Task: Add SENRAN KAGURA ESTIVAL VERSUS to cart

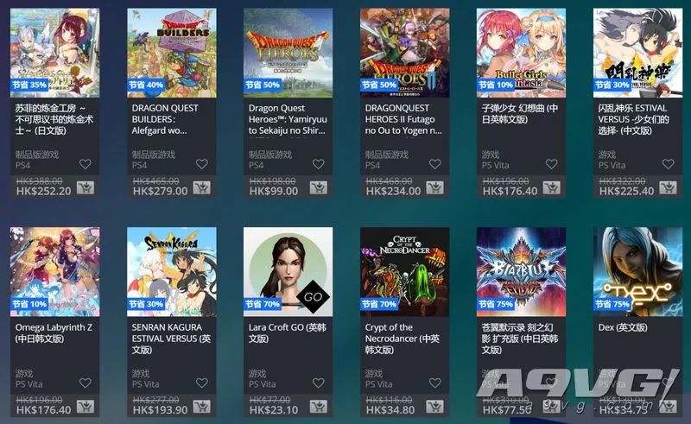Action: coord(202,407)
